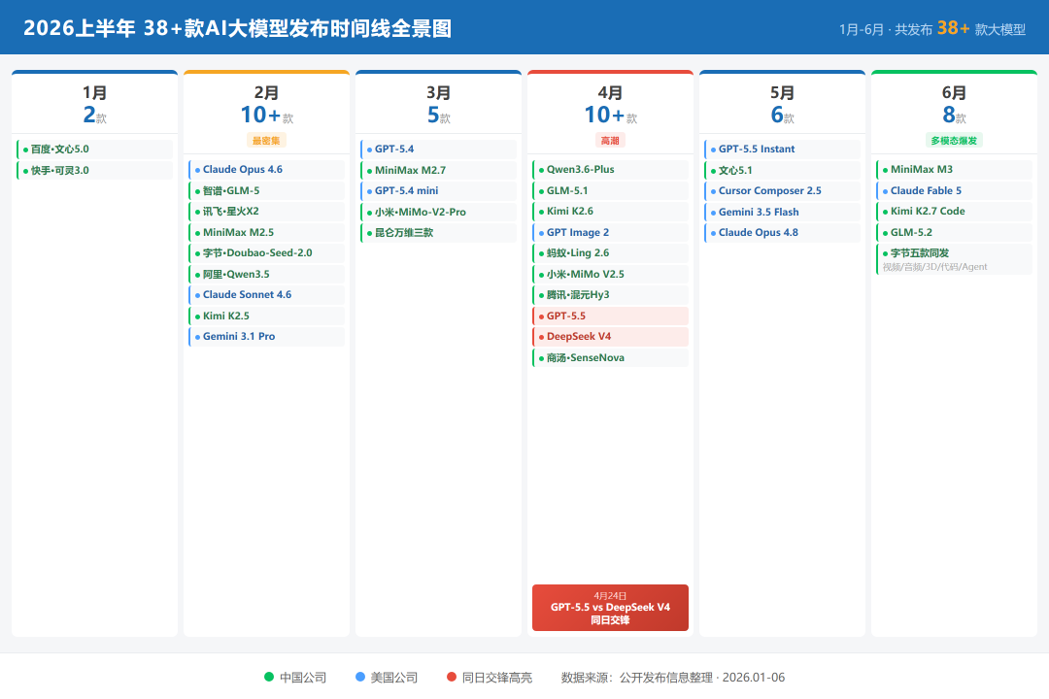Click the 2月 column header
This screenshot has height=699, width=1049.
[266, 92]
